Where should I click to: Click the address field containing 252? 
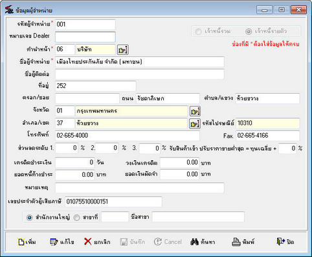point(96,86)
